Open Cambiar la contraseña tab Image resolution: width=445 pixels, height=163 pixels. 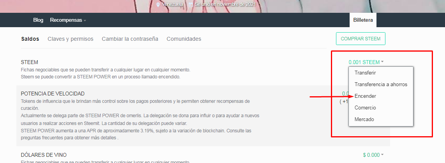click(x=130, y=39)
